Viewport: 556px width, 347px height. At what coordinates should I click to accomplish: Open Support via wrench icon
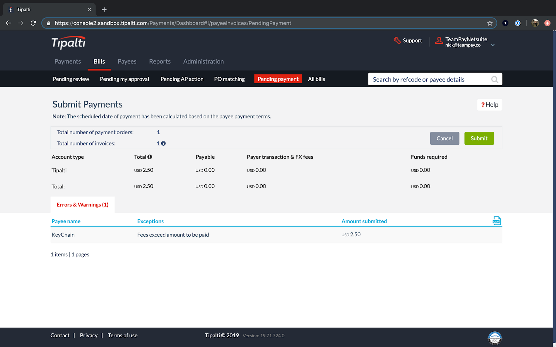click(x=397, y=40)
